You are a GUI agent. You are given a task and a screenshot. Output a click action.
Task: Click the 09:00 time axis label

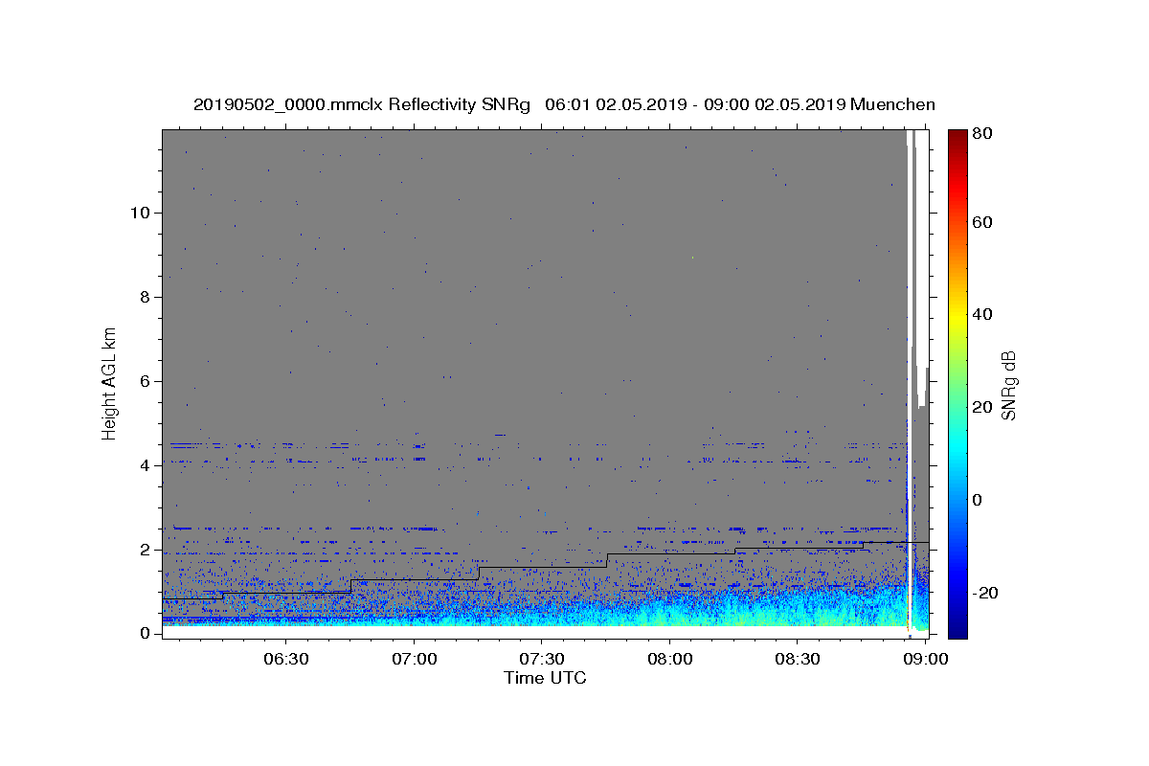coord(926,659)
